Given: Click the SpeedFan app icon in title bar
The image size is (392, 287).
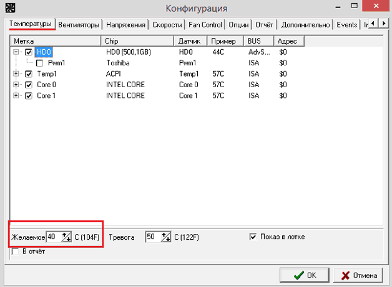Looking at the screenshot, I should pyautogui.click(x=10, y=7).
